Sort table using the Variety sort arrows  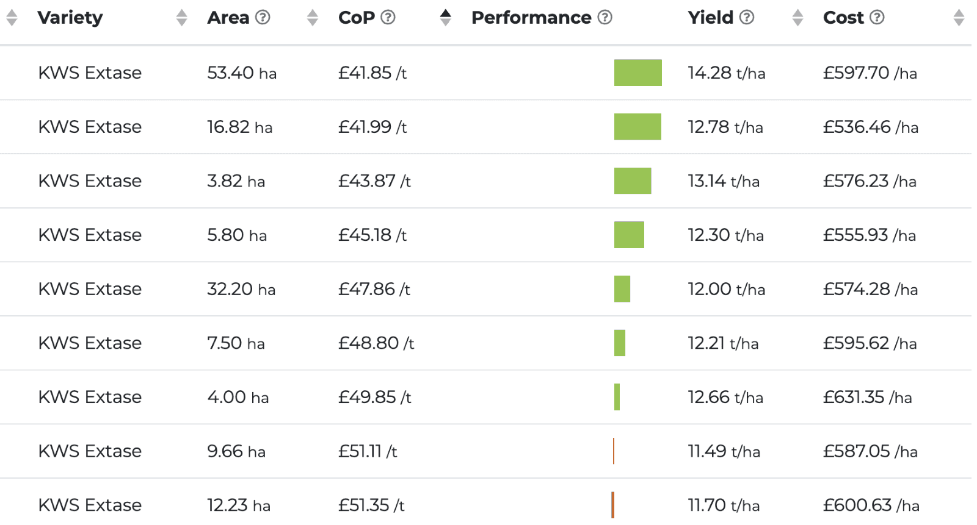pyautogui.click(x=181, y=18)
